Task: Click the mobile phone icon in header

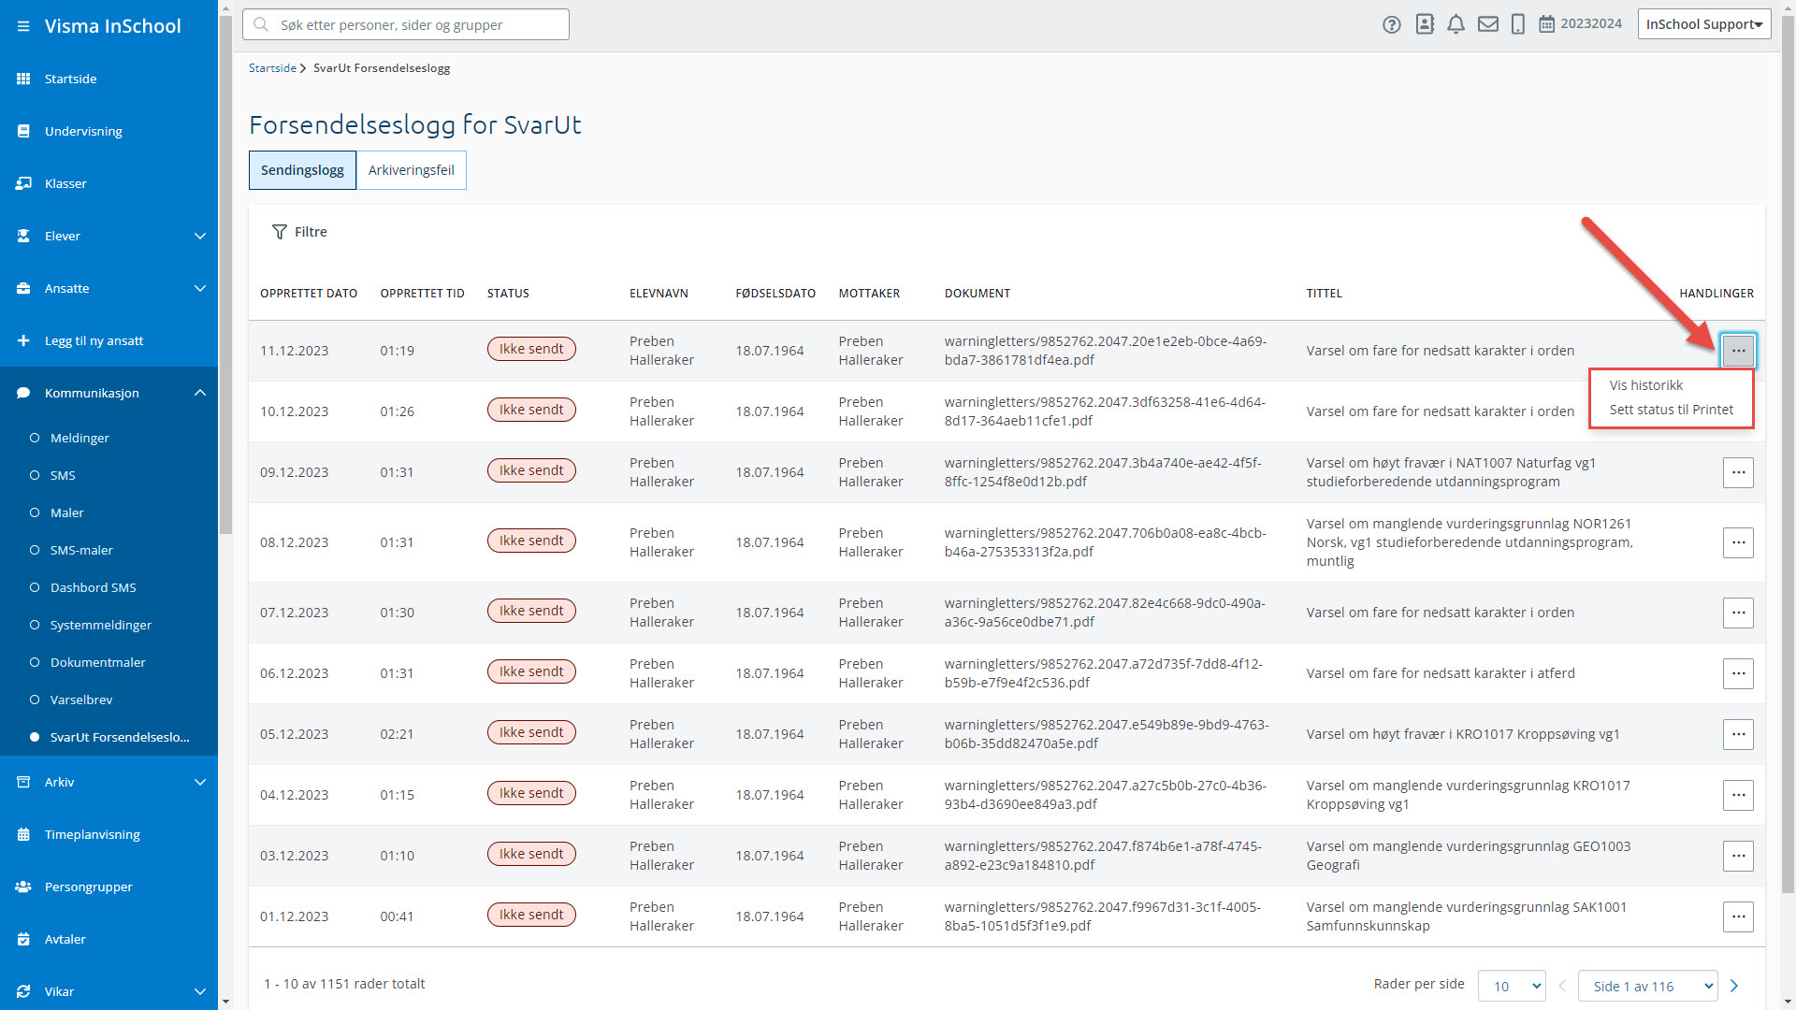Action: pyautogui.click(x=1518, y=24)
